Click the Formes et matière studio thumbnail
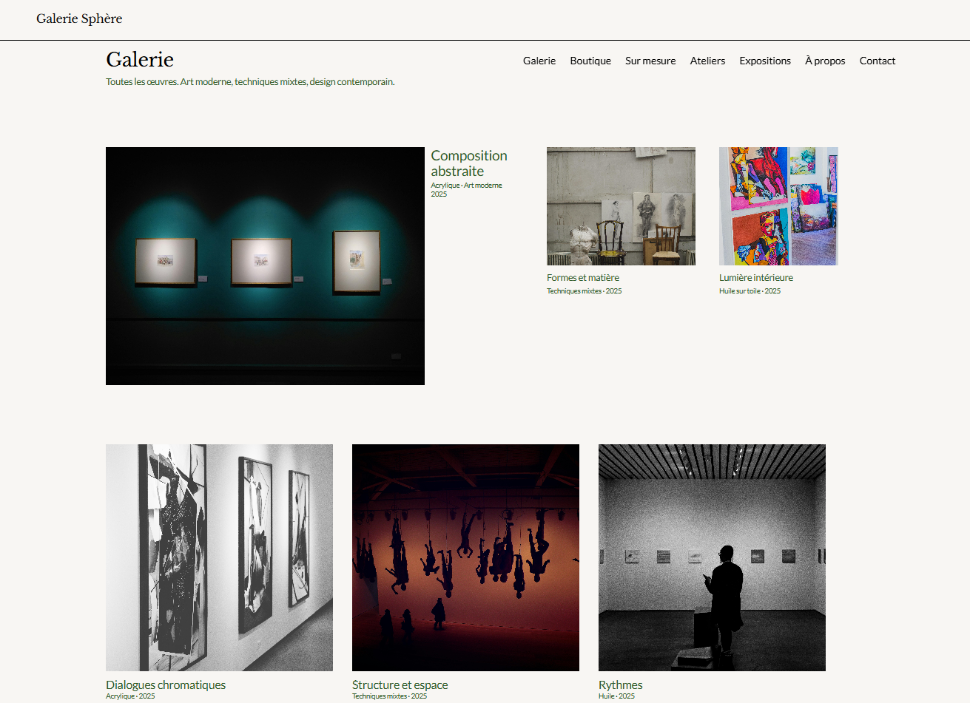 pos(621,206)
